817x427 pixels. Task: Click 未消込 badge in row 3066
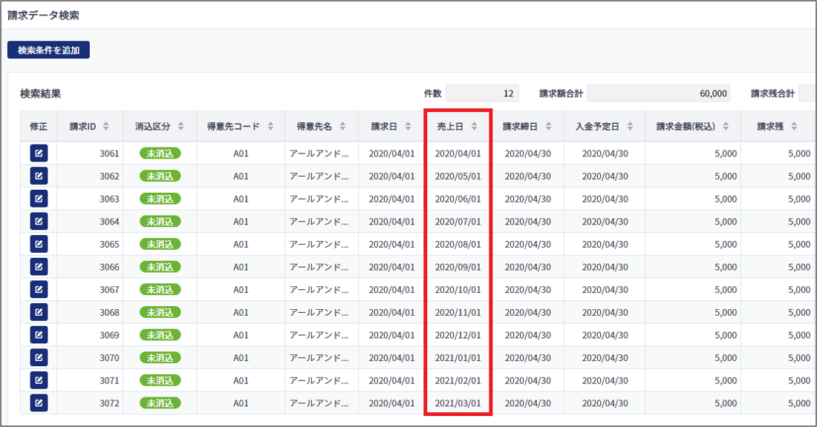pyautogui.click(x=160, y=267)
